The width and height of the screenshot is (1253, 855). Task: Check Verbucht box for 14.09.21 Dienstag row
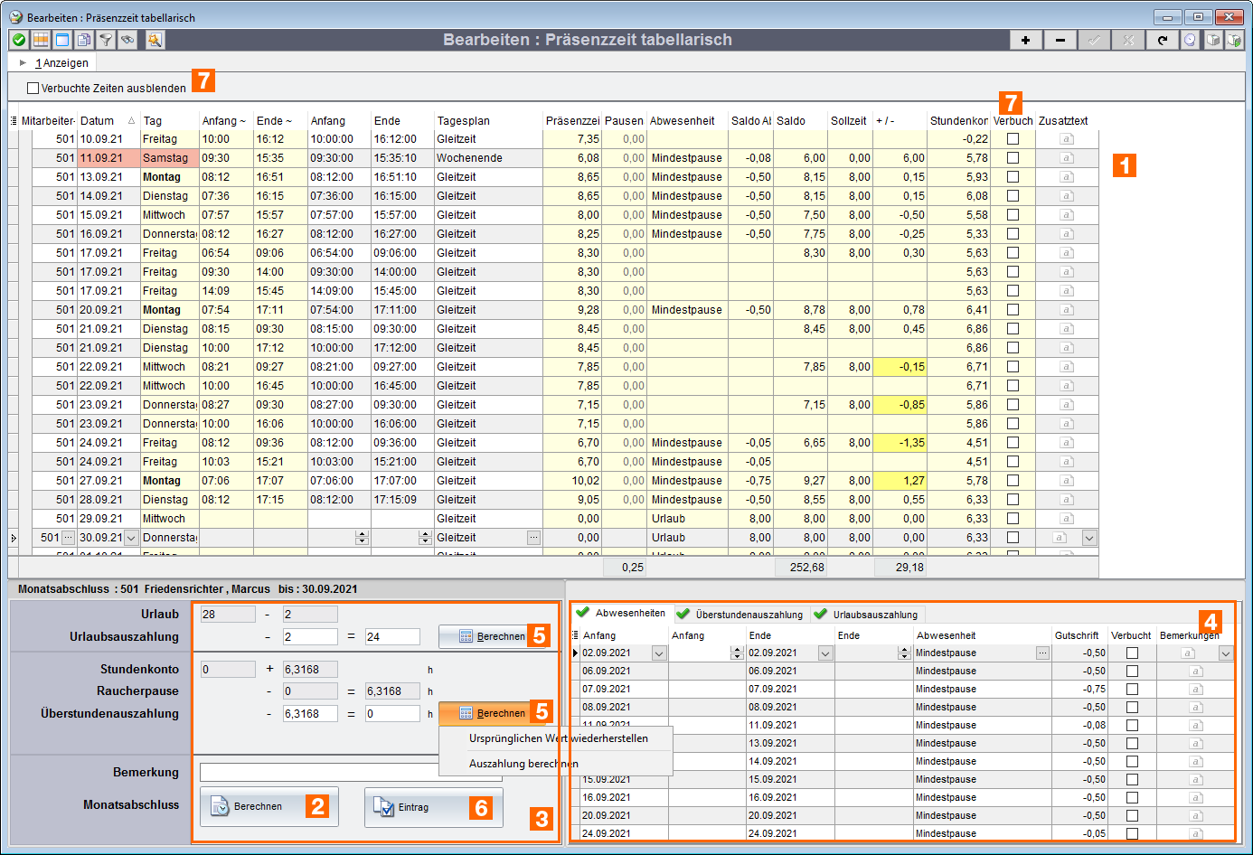[x=1013, y=196]
